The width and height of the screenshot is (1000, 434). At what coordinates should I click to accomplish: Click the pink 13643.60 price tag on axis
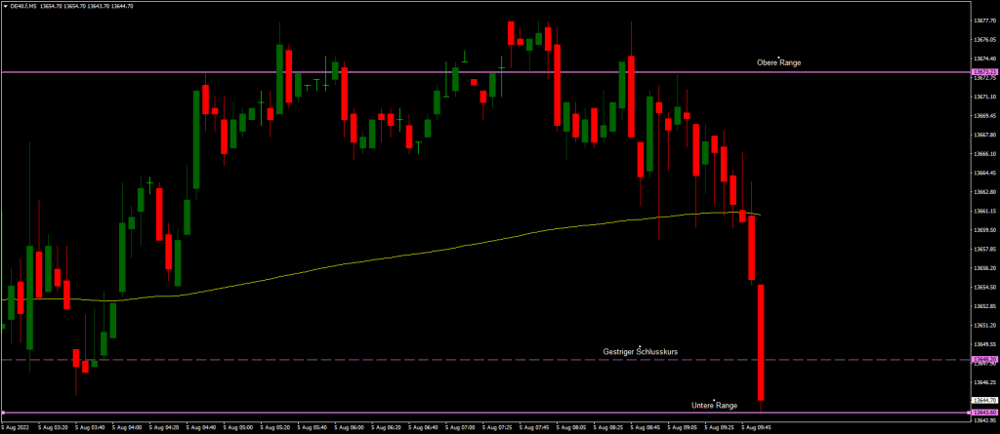(x=983, y=413)
